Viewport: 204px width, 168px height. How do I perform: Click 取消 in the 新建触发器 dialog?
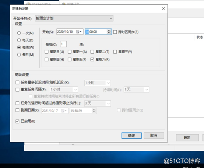tap(154, 136)
